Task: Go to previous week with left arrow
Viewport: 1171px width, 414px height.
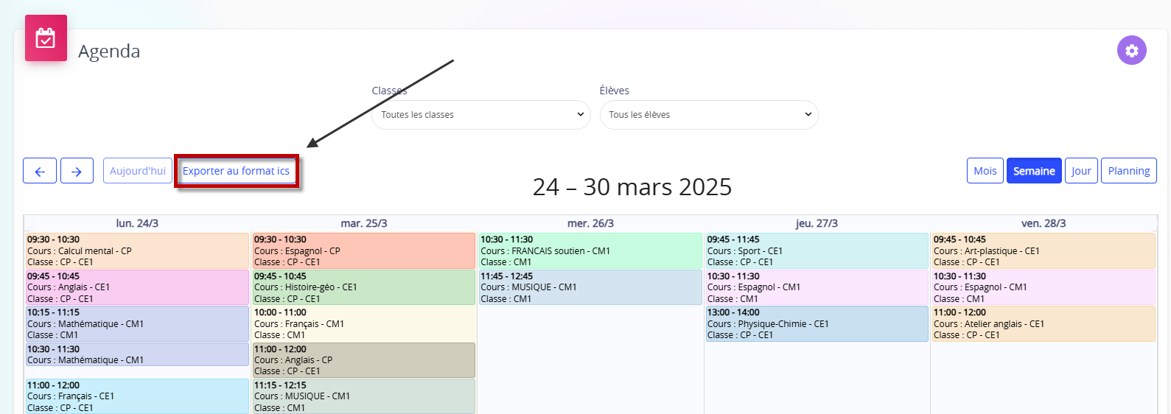Action: tap(40, 171)
